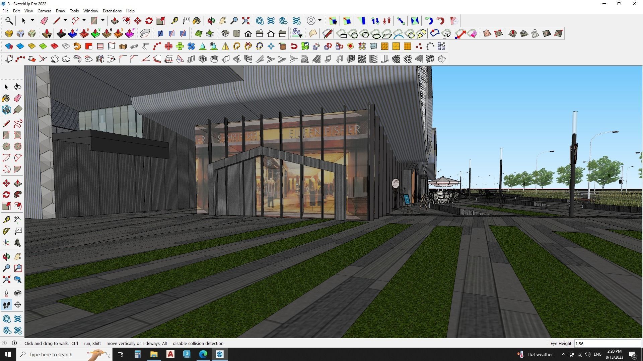Viewport: 643px width, 361px height.
Task: Select the Look Around eye tool
Action: coord(18,293)
